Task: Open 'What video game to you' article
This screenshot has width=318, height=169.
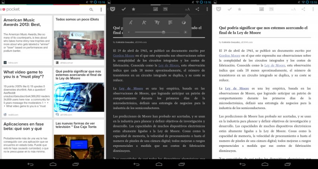Action: pos(27,92)
